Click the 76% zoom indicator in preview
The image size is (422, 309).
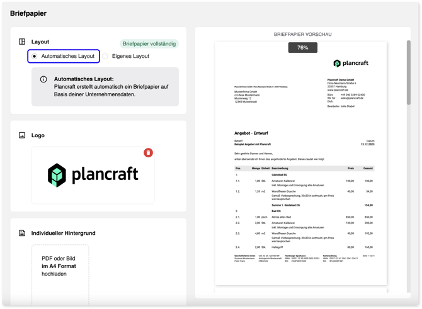point(303,48)
